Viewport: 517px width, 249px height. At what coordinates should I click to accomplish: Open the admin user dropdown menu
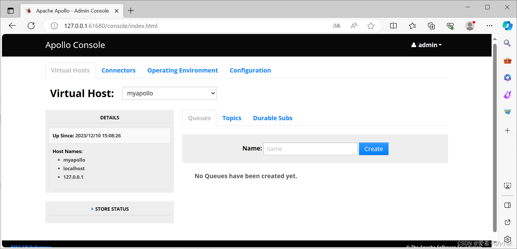(426, 45)
